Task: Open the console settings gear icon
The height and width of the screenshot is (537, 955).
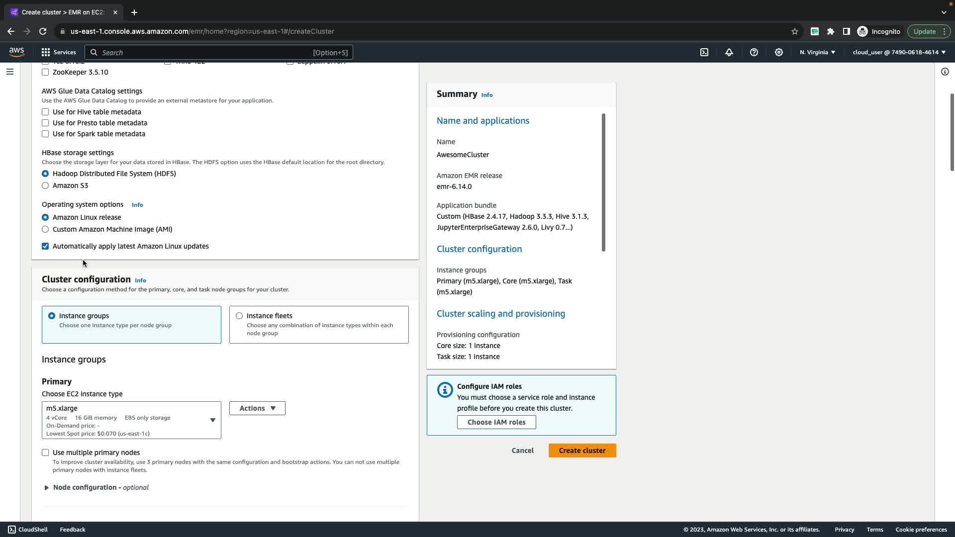Action: click(x=779, y=52)
